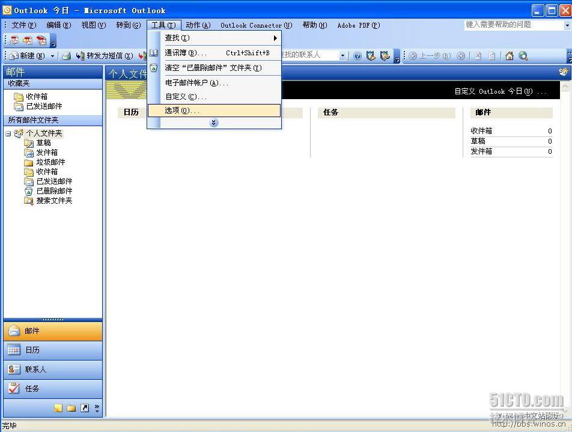This screenshot has width=572, height=432.
Task: Click the Forward arrow navigation icon
Action: point(461,56)
